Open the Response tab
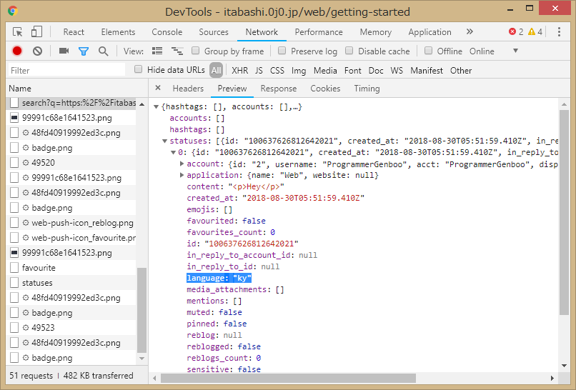The height and width of the screenshot is (390, 576). pyautogui.click(x=278, y=89)
